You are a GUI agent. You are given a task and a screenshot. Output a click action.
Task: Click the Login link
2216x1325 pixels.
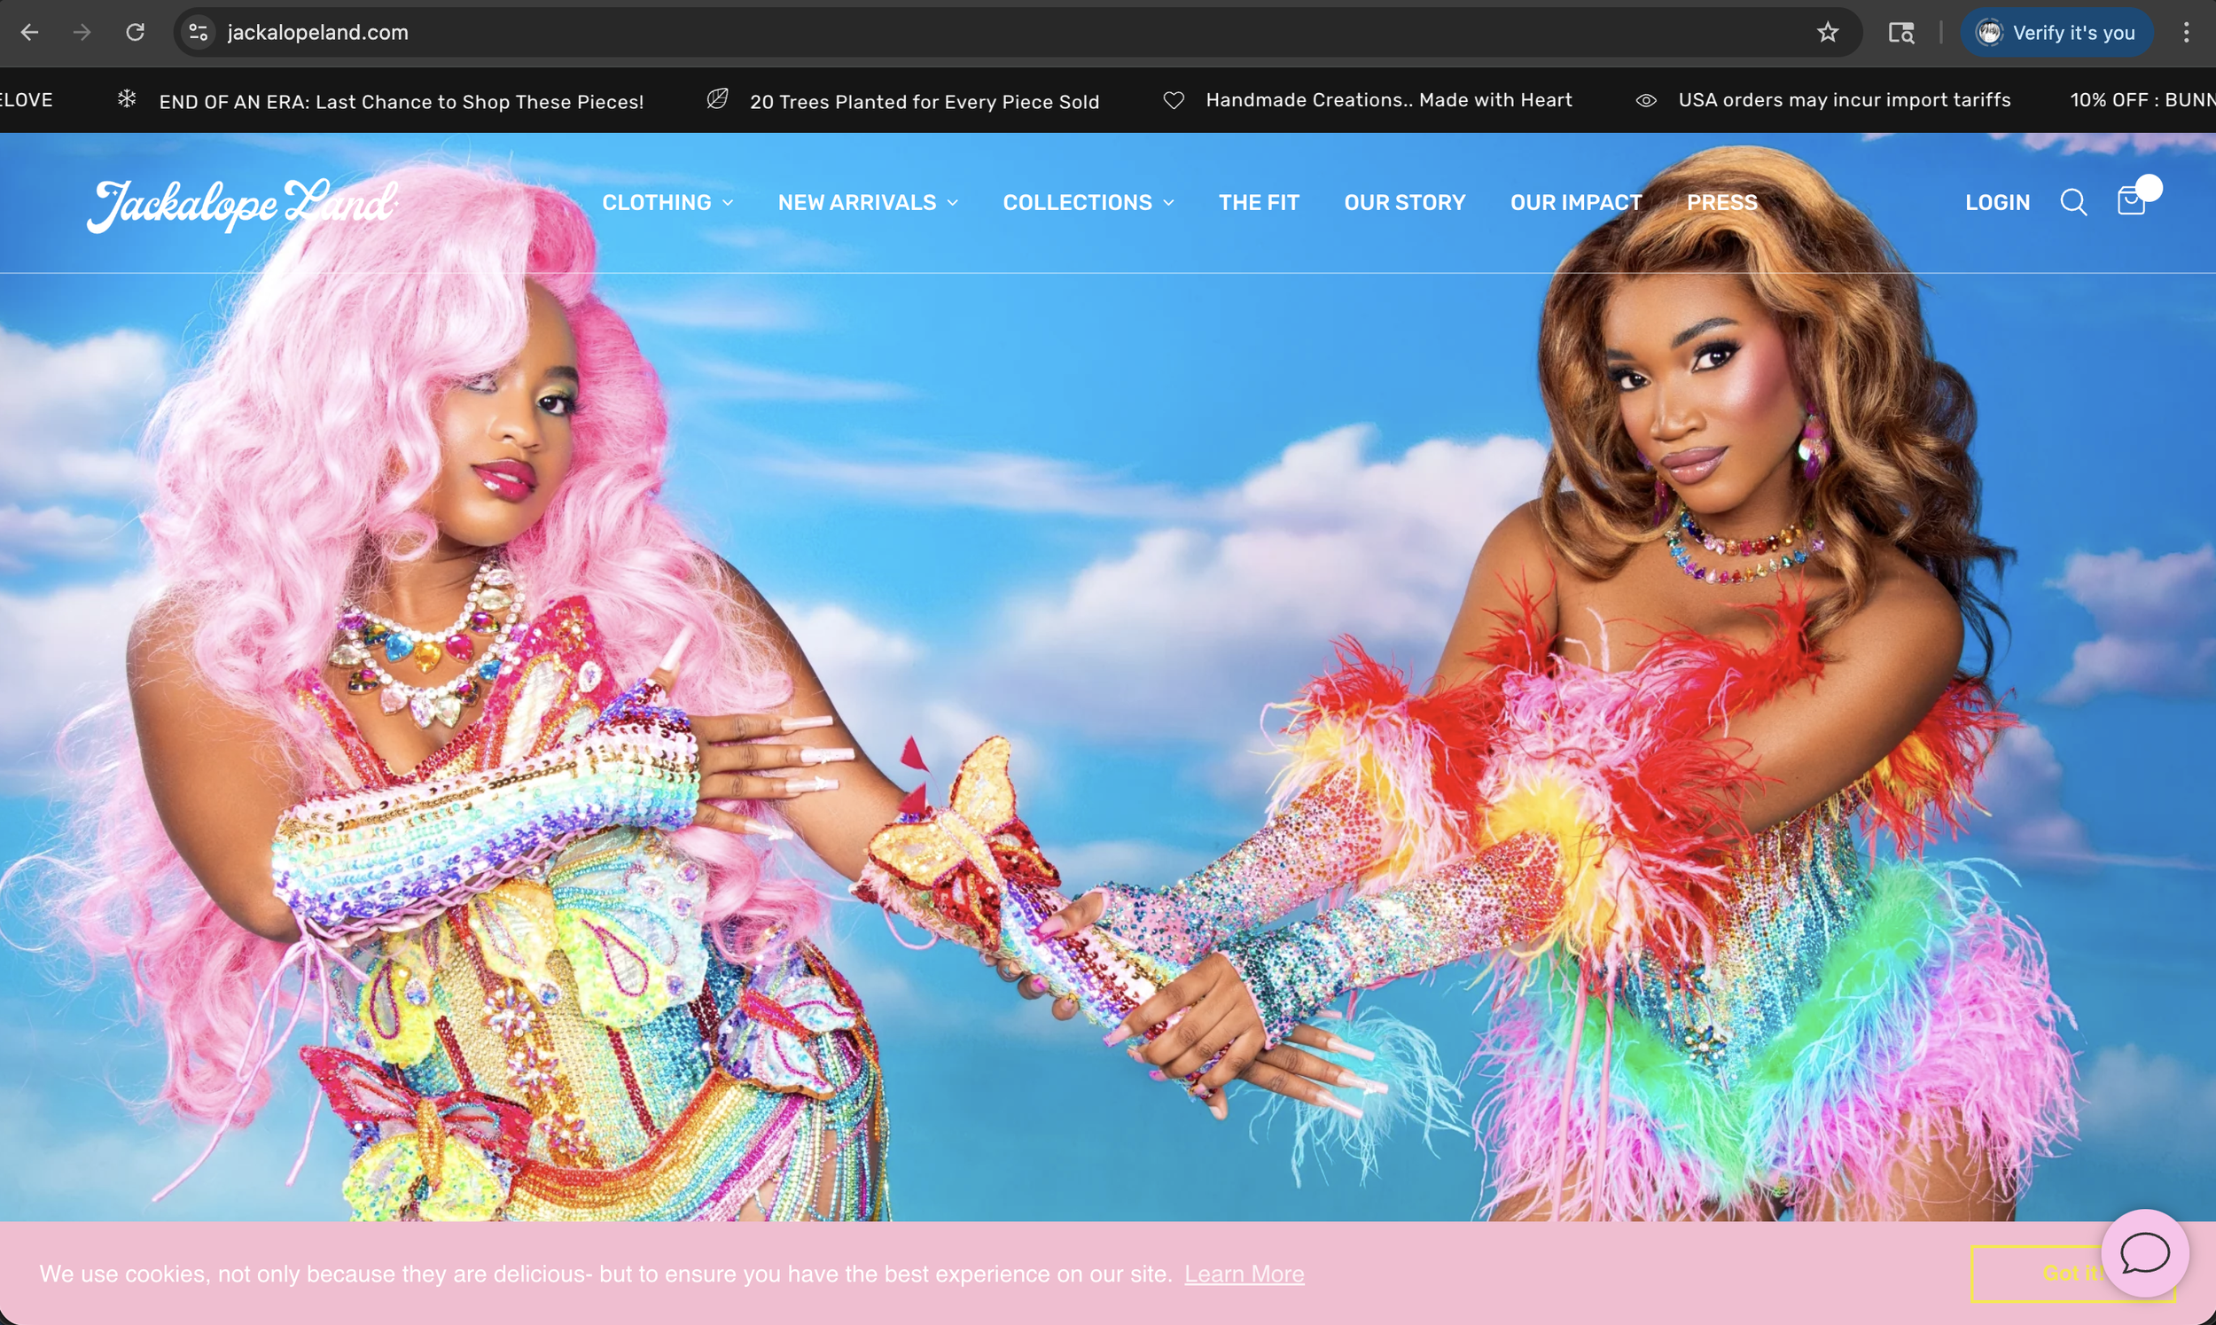click(1996, 203)
